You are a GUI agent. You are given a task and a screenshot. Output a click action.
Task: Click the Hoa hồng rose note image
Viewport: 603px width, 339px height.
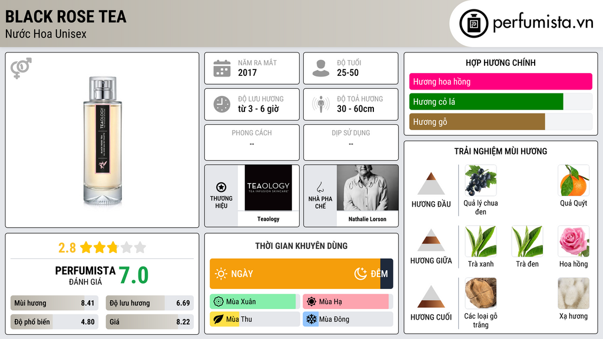pyautogui.click(x=574, y=241)
